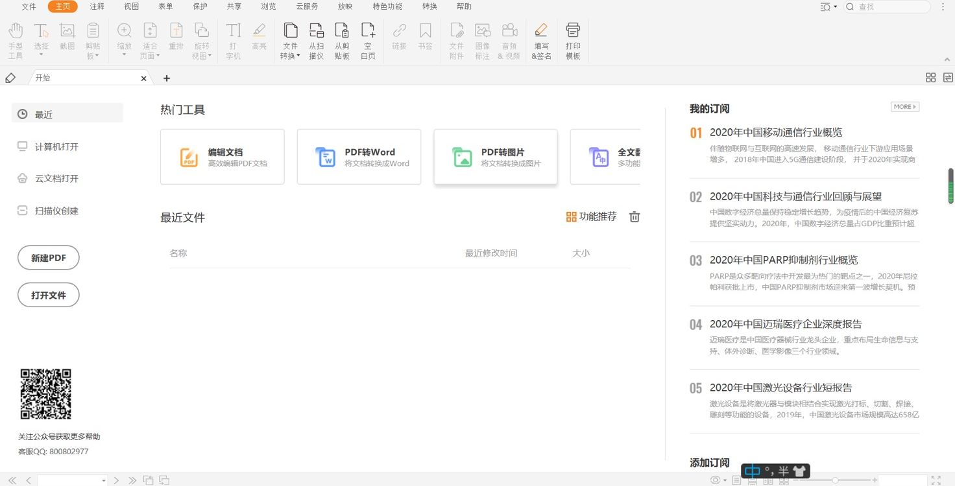
Task: Click the 新建PDF button
Action: (49, 258)
